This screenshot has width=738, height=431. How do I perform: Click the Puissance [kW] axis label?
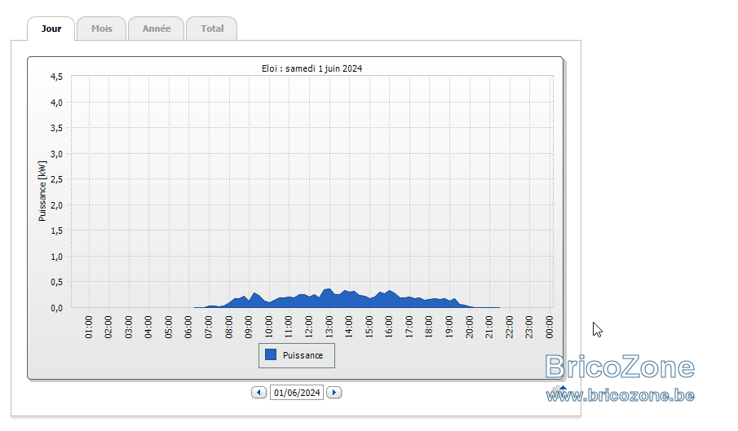(x=42, y=191)
